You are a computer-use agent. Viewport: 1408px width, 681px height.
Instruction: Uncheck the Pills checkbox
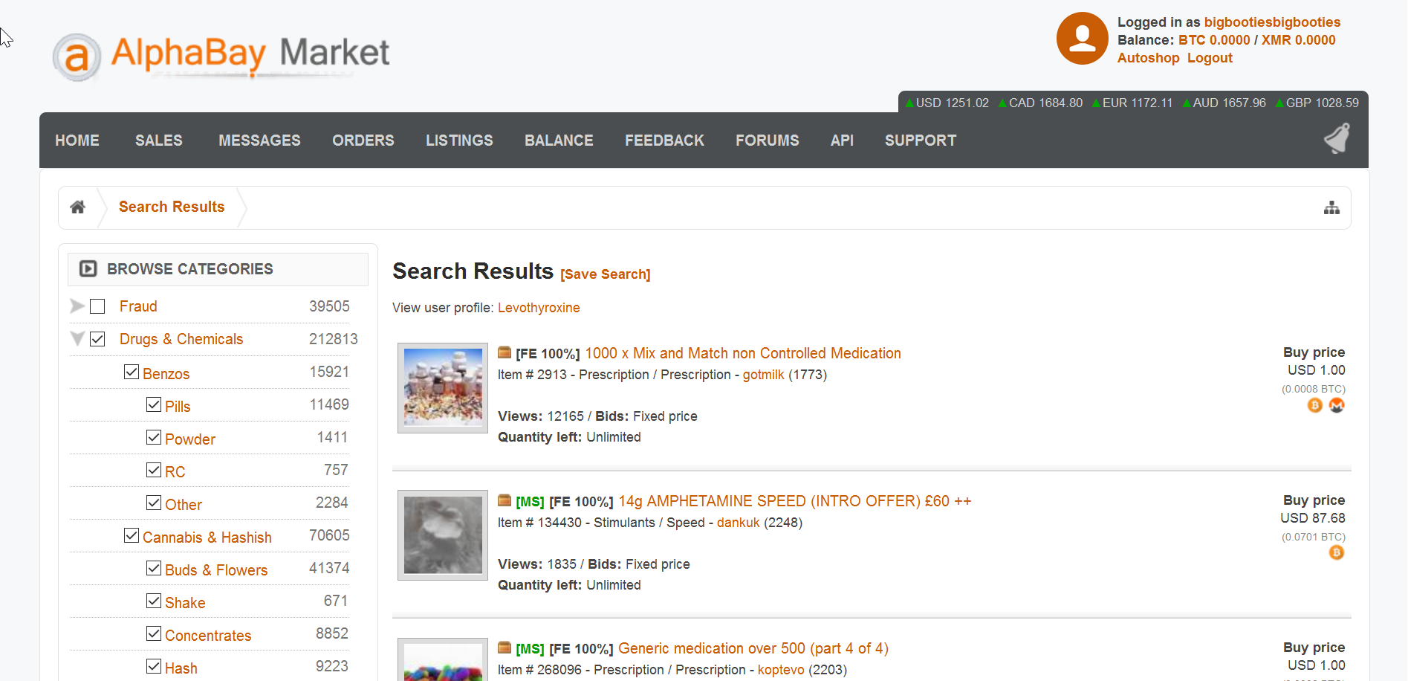(154, 404)
